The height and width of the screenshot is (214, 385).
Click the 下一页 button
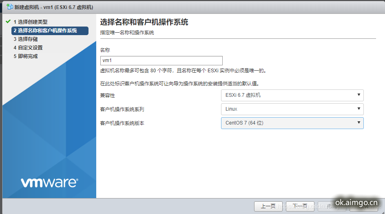pyautogui.click(x=300, y=206)
